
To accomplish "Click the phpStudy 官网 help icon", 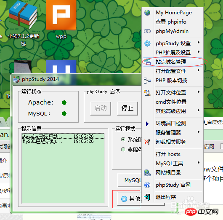I will pyautogui.click(x=147, y=185).
